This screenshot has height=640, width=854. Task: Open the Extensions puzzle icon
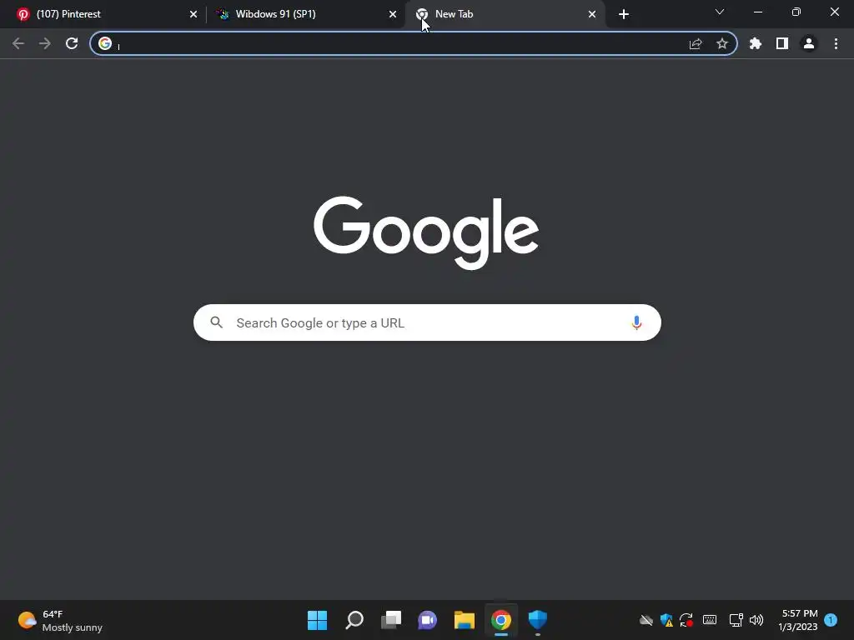click(756, 43)
